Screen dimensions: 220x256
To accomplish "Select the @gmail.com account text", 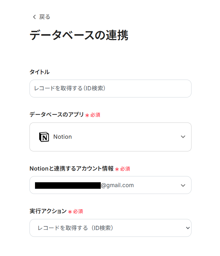I will (x=117, y=185).
